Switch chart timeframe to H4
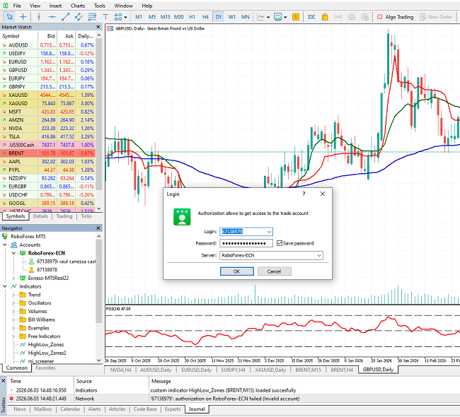460x417 pixels. (x=205, y=17)
